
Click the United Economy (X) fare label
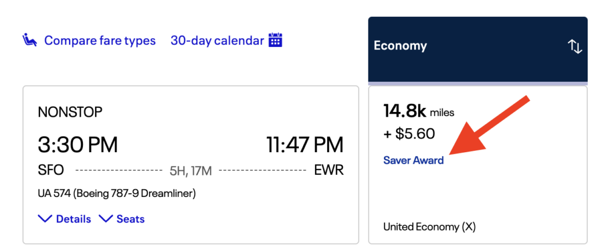tap(429, 226)
